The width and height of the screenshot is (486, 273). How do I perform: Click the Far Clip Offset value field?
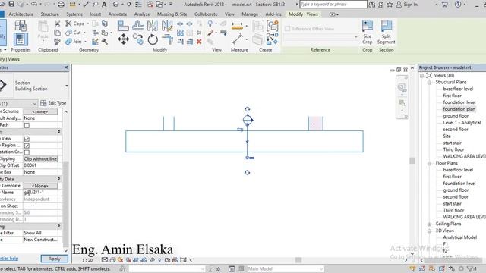[40, 165]
